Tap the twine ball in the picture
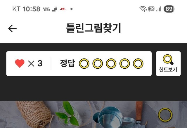 (x=34, y=114)
